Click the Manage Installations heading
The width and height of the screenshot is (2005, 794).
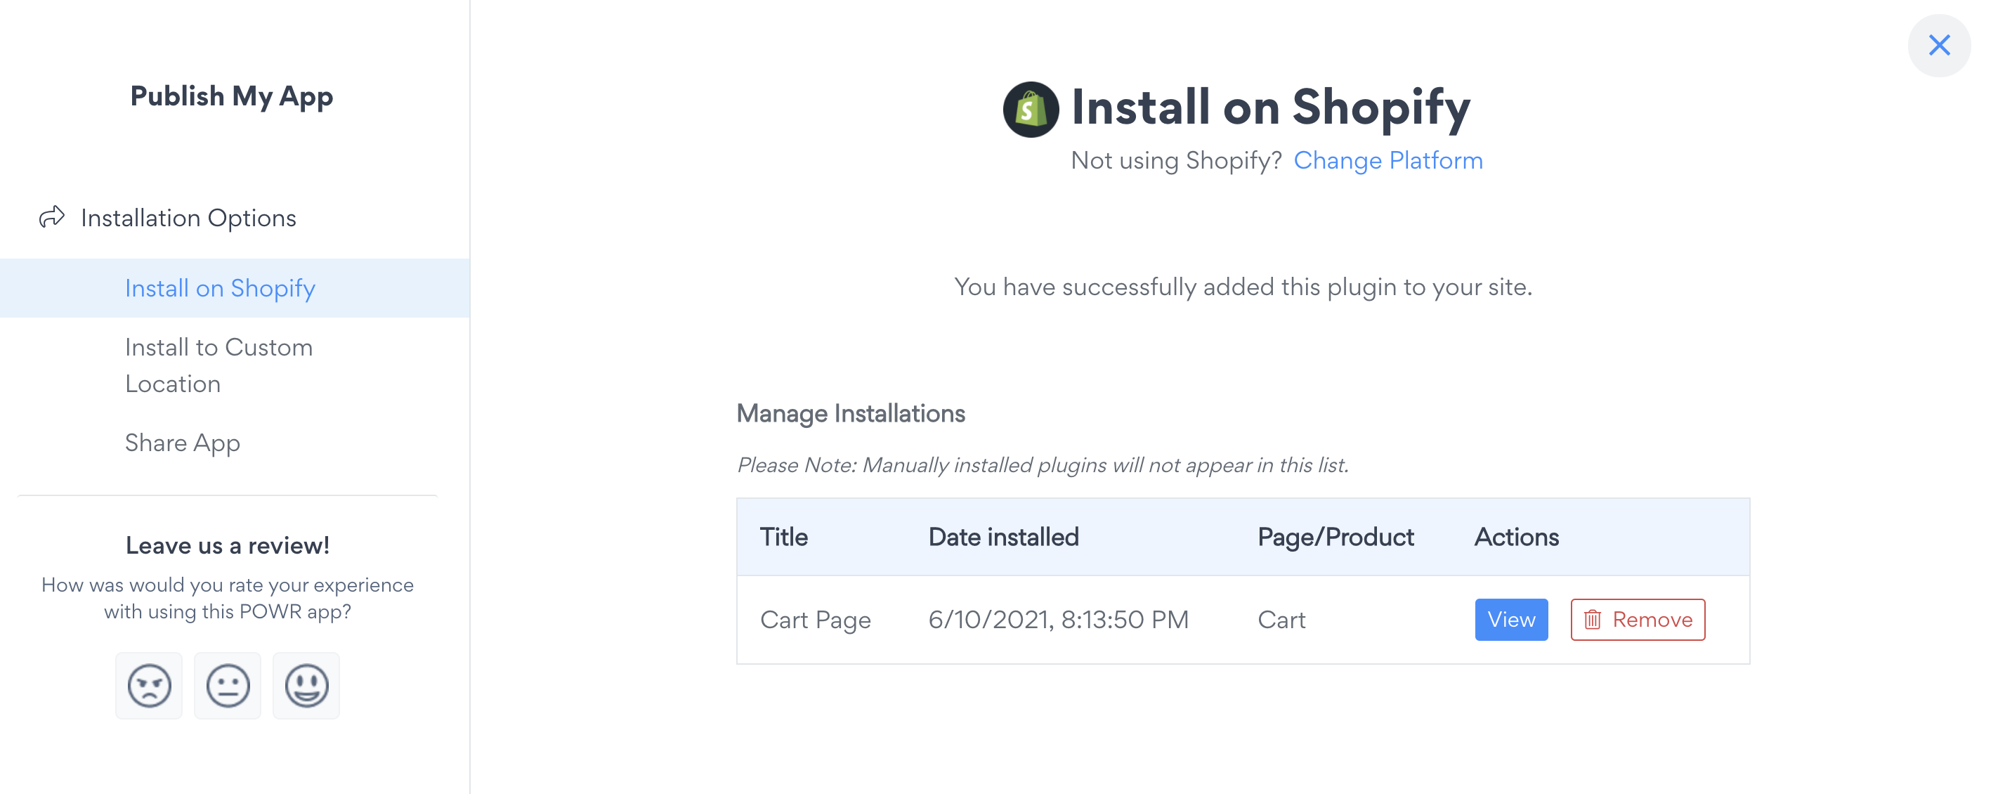point(851,413)
